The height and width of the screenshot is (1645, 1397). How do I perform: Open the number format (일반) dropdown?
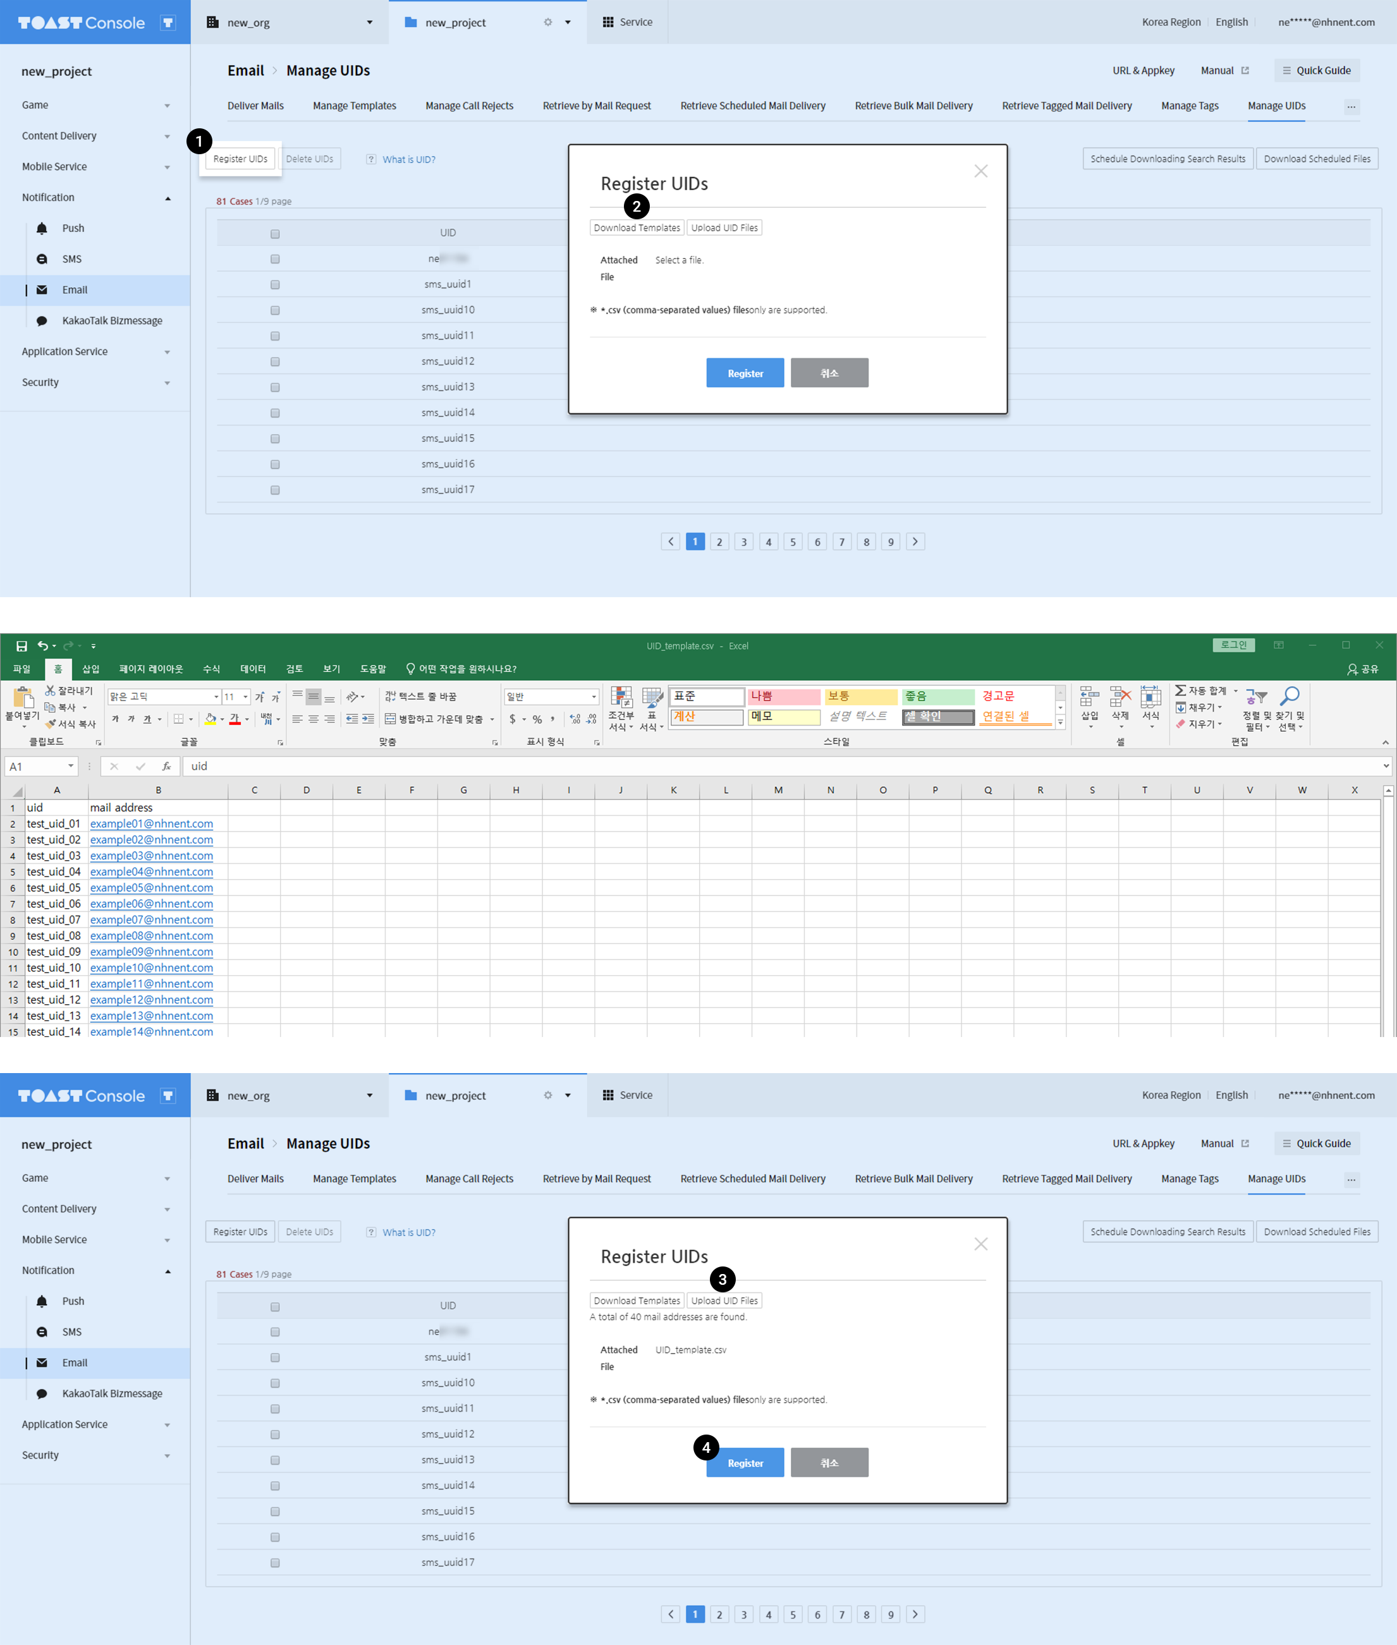click(594, 696)
